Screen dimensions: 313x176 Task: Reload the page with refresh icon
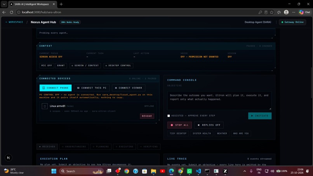[11, 12]
